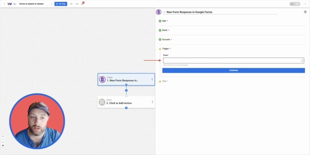Viewport: 310px width, 155px height.
Task: Close the step configuration panel
Action: 305,12
